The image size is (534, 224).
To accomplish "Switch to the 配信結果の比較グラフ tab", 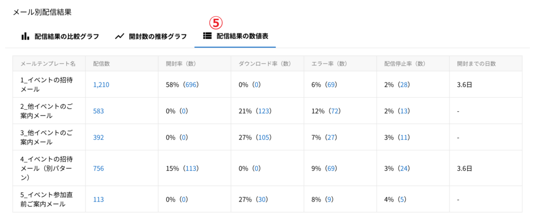I will pos(59,37).
